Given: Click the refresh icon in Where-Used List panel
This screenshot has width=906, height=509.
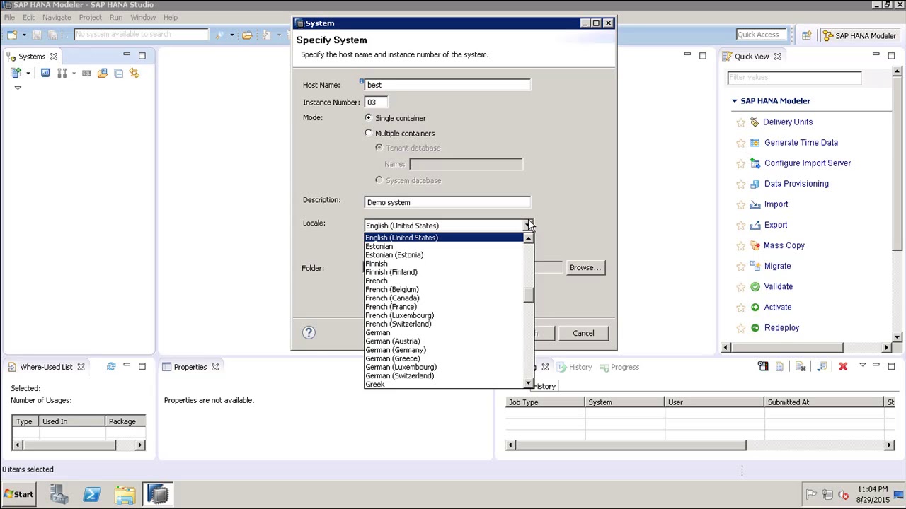Looking at the screenshot, I should 111,366.
